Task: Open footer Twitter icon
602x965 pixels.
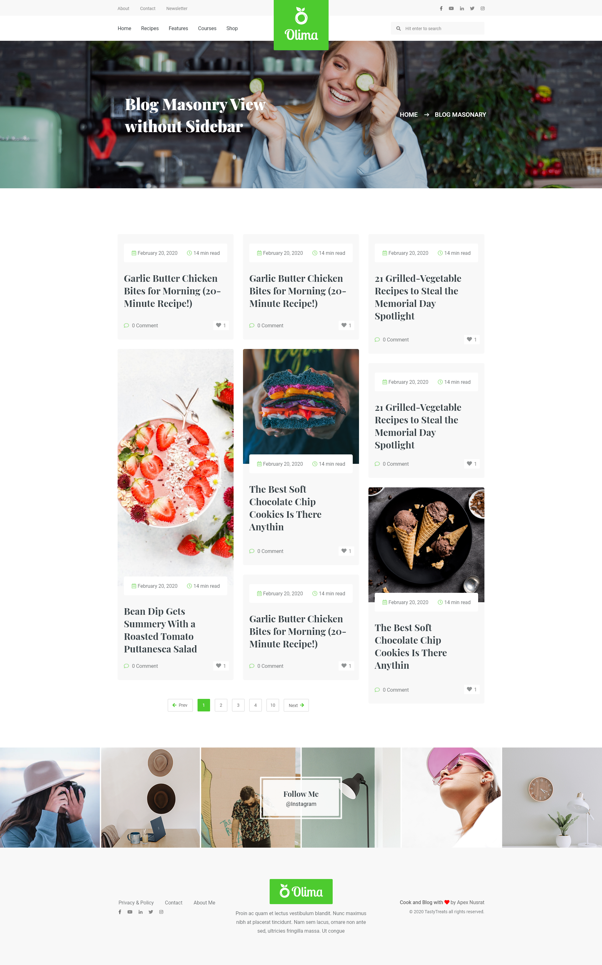Action: pyautogui.click(x=151, y=912)
